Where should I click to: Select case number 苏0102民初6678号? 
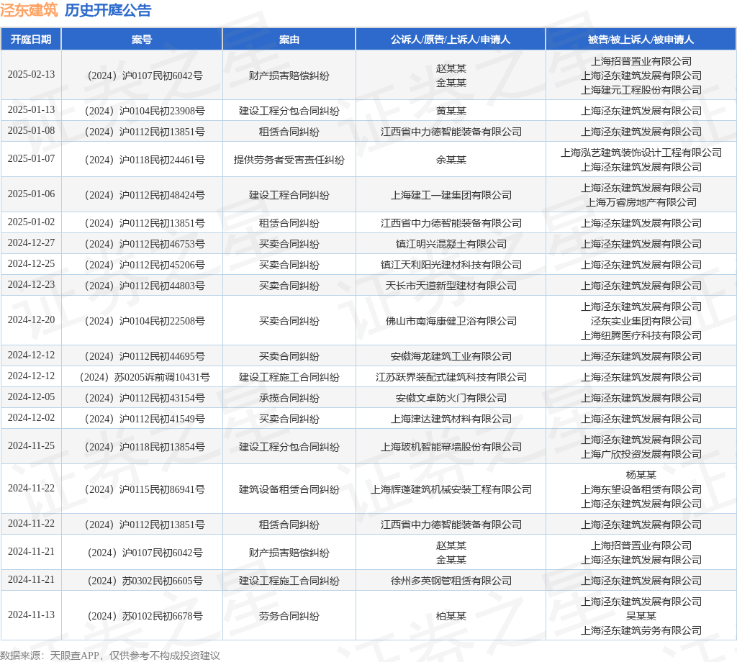145,616
